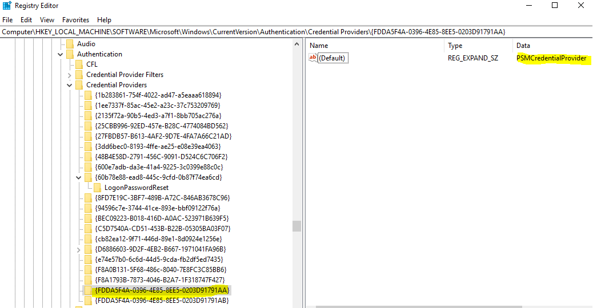593x308 pixels.
Task: Select key {cb82ea12-9f71-446d-89e1-8d0924e1256e}
Action: coord(158,239)
